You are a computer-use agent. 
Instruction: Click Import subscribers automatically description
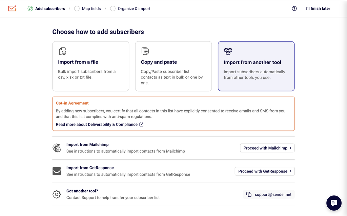point(254,75)
